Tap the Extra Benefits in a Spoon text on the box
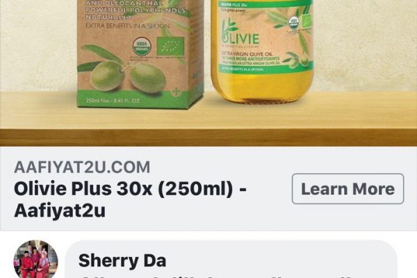The image size is (417, 278). pyautogui.click(x=127, y=26)
